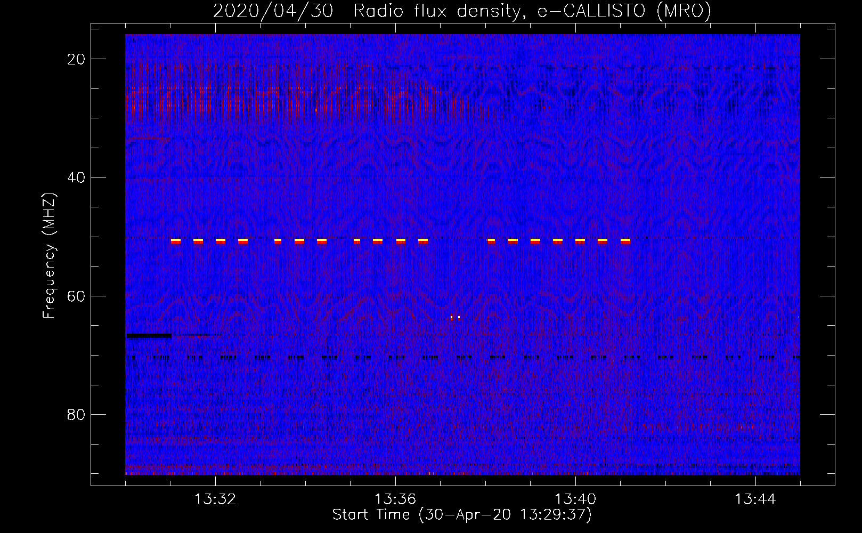Click the 13:36 time axis label
This screenshot has width=862, height=533.
tap(395, 499)
